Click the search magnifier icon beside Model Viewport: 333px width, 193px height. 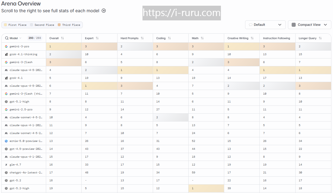pyautogui.click(x=7, y=38)
